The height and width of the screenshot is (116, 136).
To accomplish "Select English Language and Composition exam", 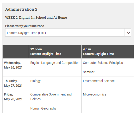I will pyautogui.click(x=55, y=63).
